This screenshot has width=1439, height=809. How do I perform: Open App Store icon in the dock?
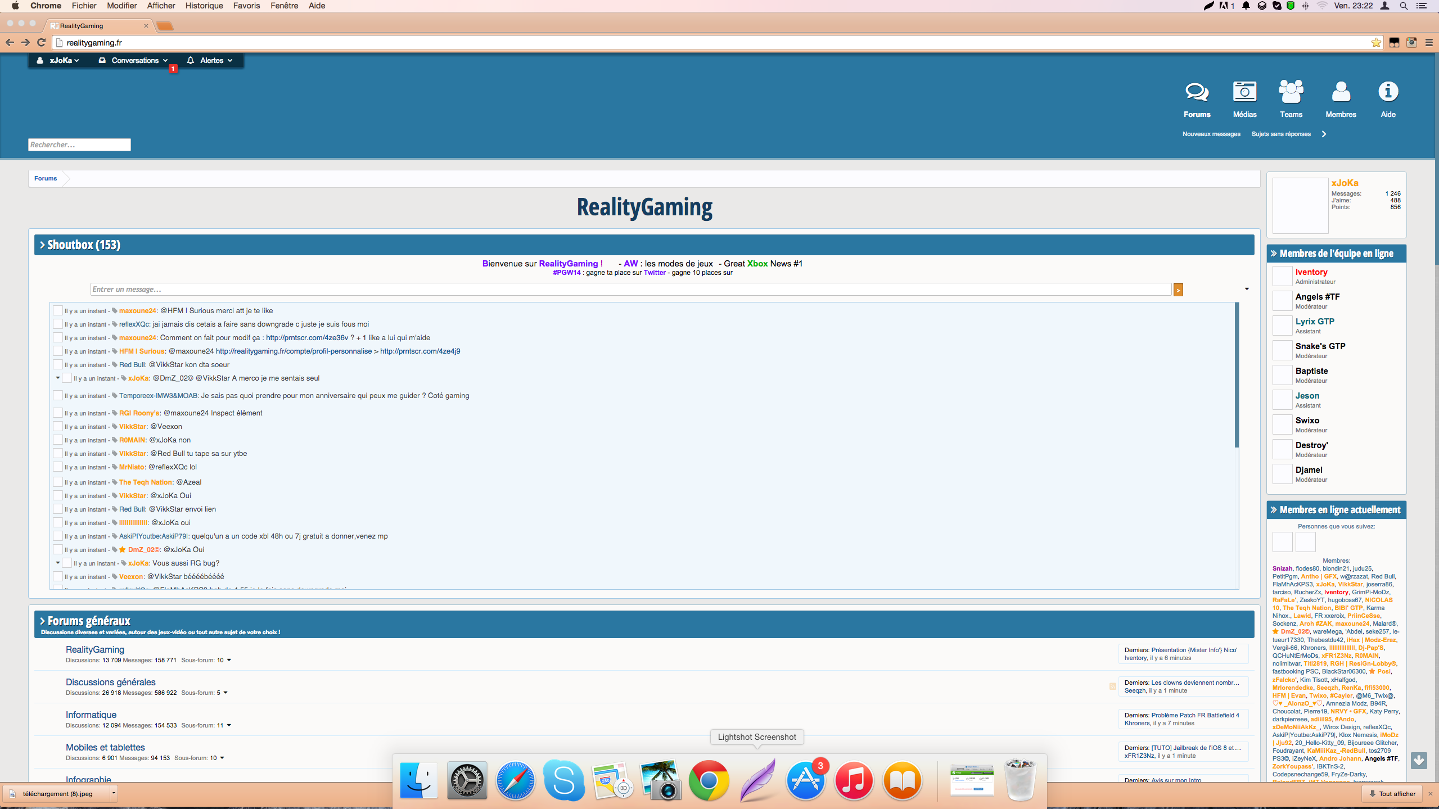[806, 780]
